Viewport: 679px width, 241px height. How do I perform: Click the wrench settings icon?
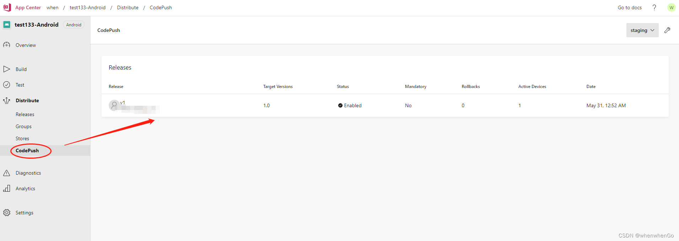point(667,30)
